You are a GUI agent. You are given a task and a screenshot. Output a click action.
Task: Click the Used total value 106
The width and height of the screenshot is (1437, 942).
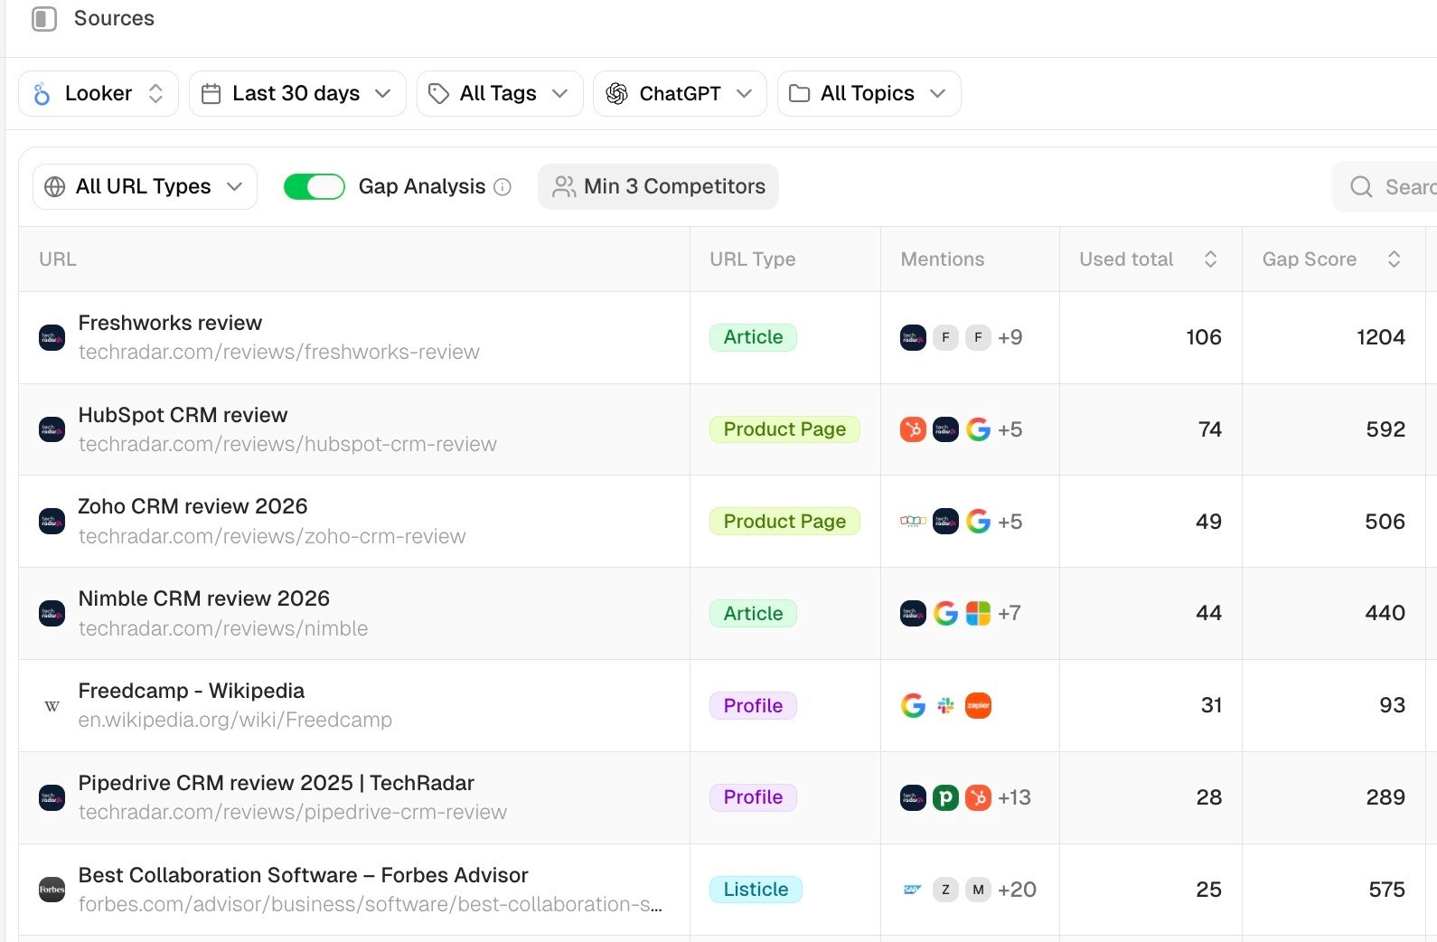[1203, 337]
